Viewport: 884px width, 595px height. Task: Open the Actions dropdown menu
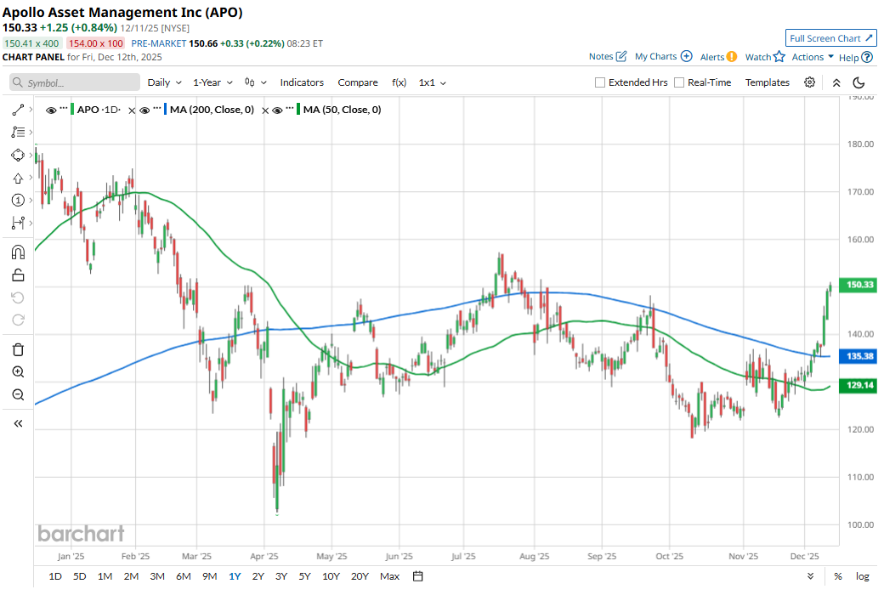(x=813, y=57)
